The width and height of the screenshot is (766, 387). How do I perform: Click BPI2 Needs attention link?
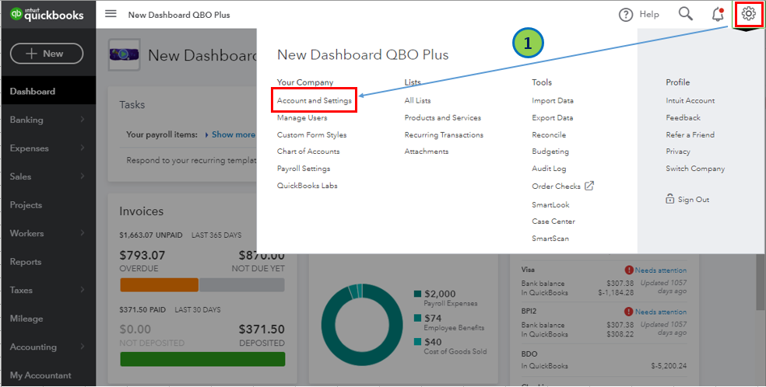(660, 312)
